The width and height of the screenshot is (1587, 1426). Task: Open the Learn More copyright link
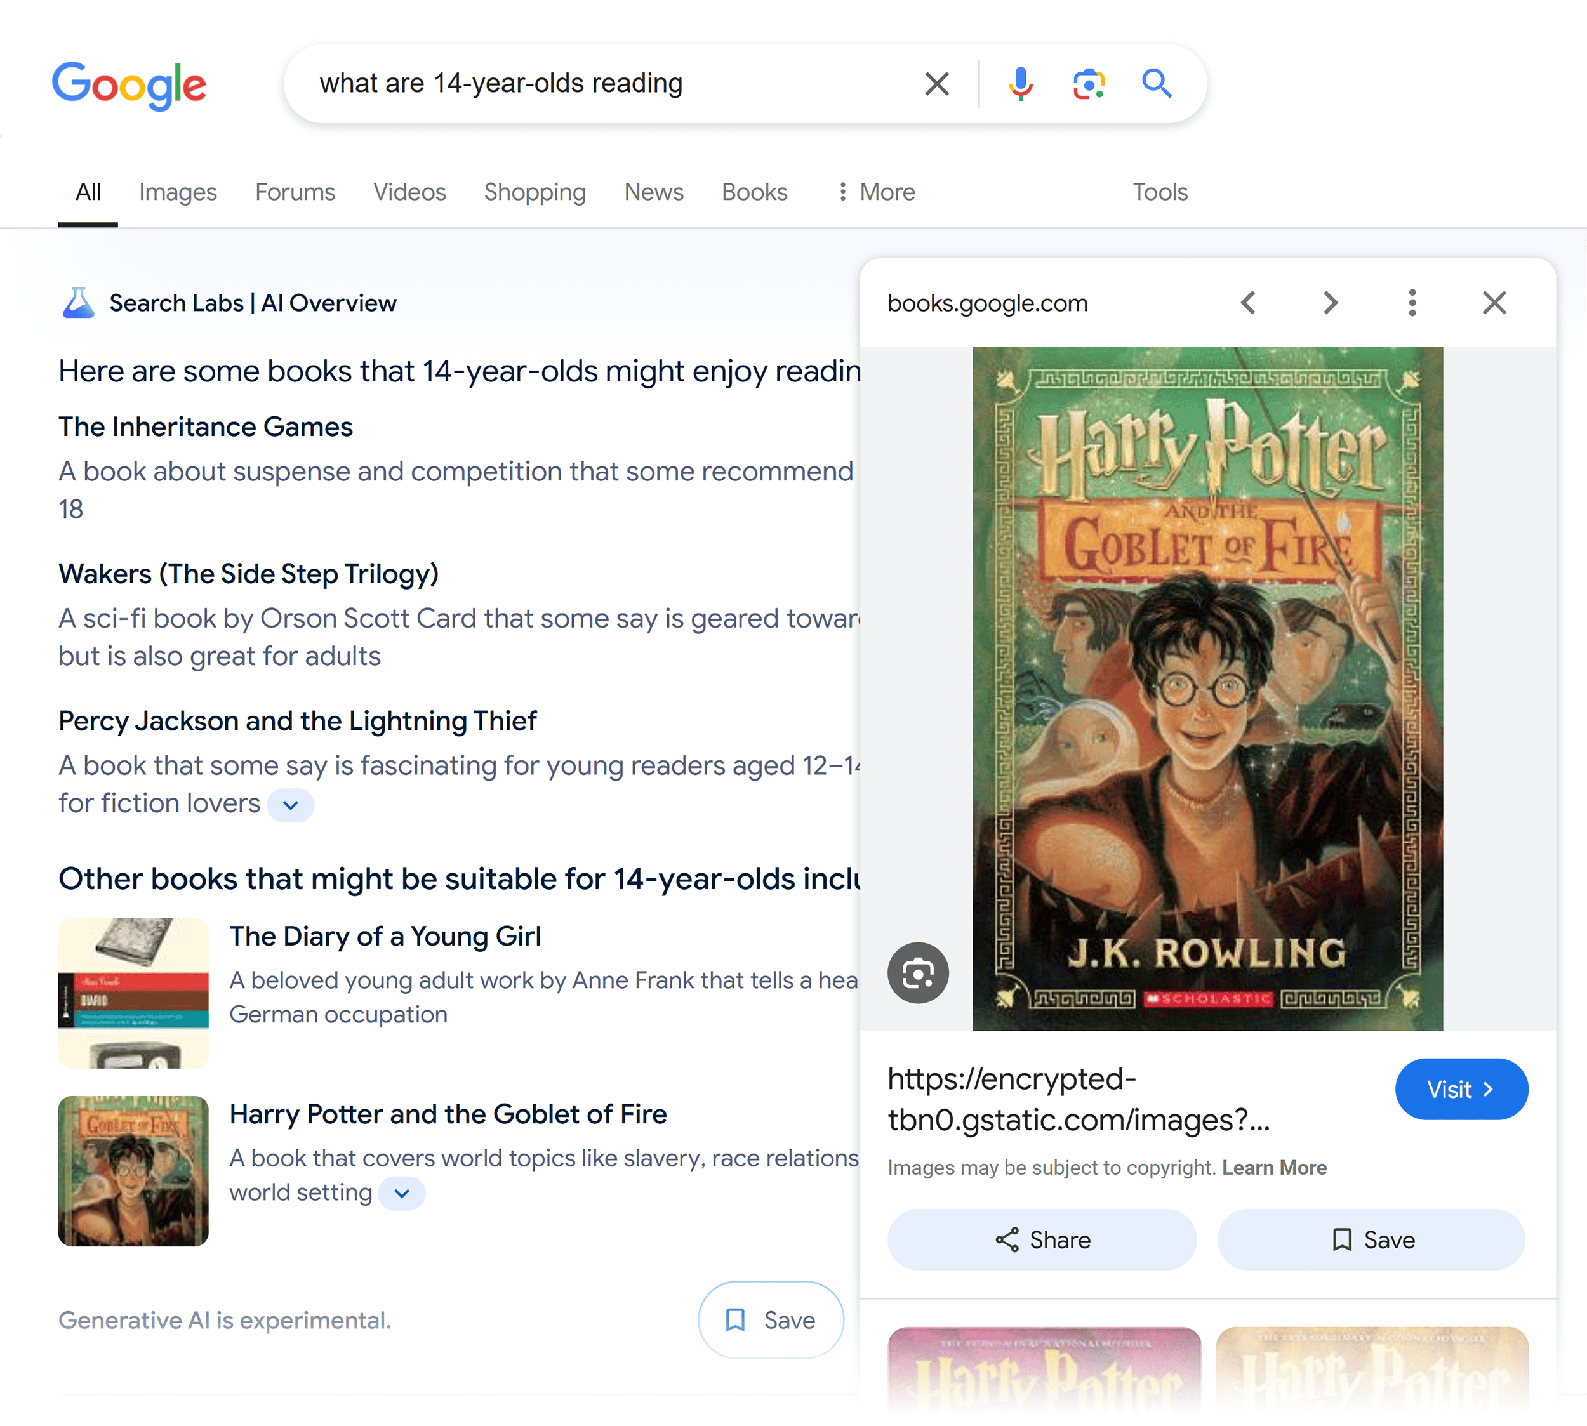tap(1274, 1166)
